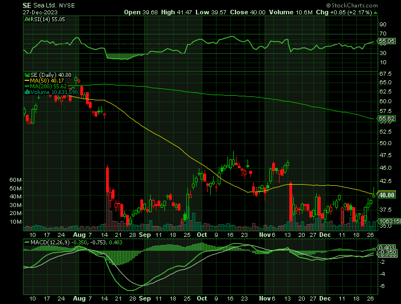Click the 50M volume scale label
Screen dimensions: 401x304
click(x=15, y=189)
